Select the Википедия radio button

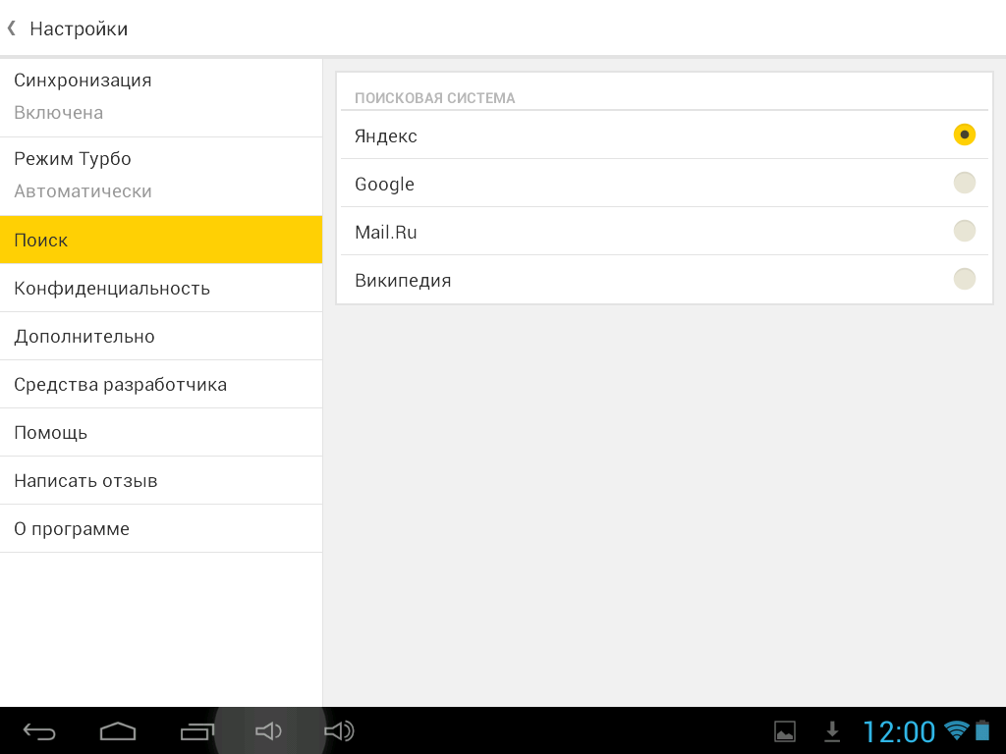click(x=965, y=279)
